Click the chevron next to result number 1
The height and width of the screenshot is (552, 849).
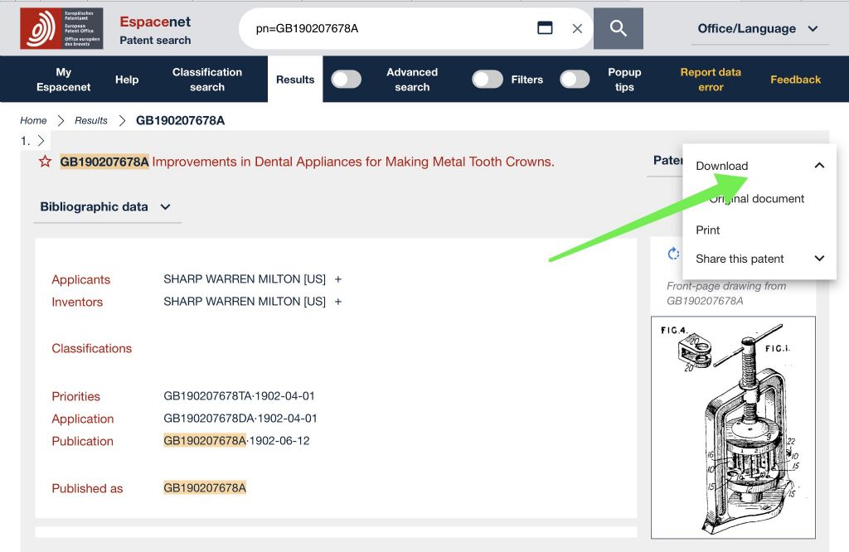coord(41,141)
